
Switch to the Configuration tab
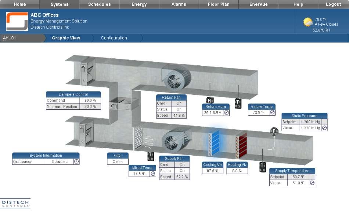pos(114,38)
